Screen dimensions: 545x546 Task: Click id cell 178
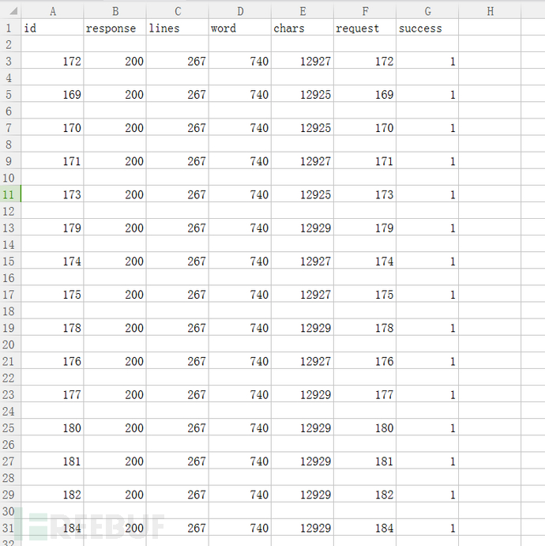pyautogui.click(x=53, y=327)
